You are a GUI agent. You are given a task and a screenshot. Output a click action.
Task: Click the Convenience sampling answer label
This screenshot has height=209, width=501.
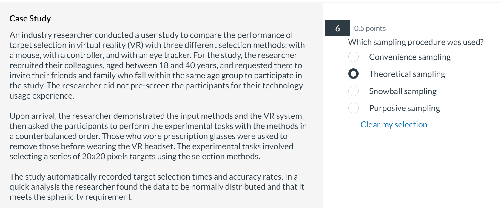pyautogui.click(x=410, y=57)
